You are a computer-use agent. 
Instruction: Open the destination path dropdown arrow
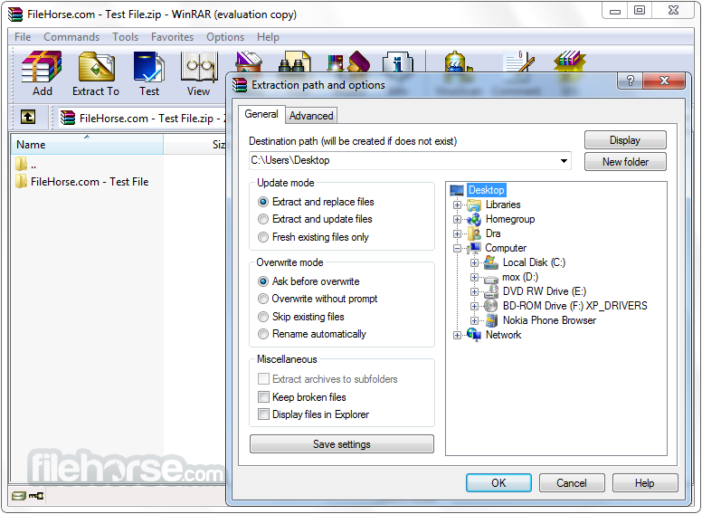[564, 161]
